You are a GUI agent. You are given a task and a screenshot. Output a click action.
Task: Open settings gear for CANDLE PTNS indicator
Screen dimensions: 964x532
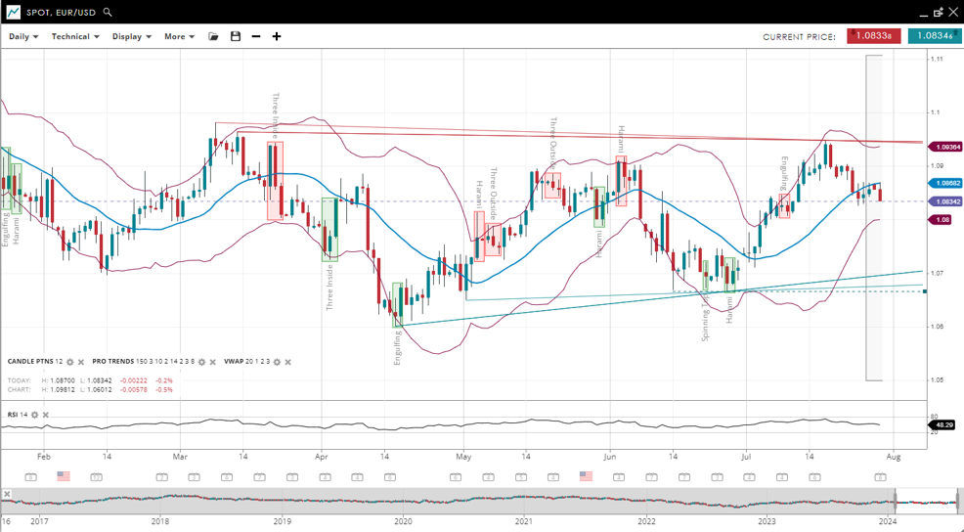(70, 362)
